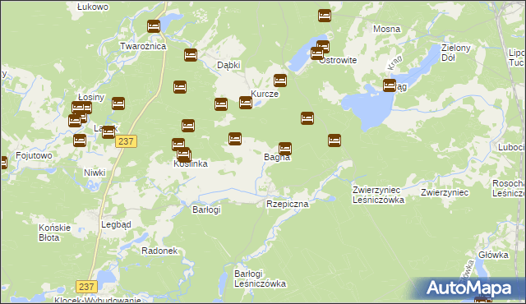Click the lodging icon above Kurcze label

[280, 81]
